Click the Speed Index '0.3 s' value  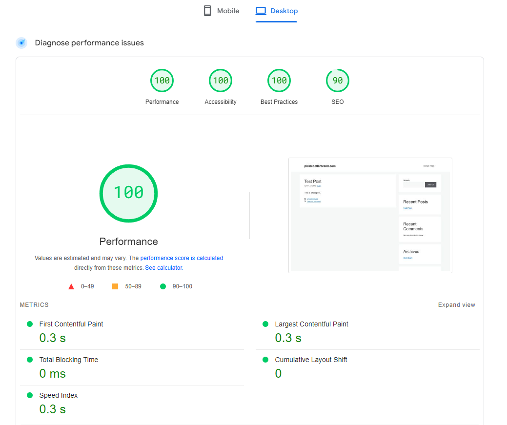(52, 409)
